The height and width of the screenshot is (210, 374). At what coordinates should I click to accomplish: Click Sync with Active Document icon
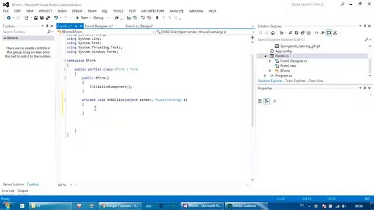coord(290,33)
